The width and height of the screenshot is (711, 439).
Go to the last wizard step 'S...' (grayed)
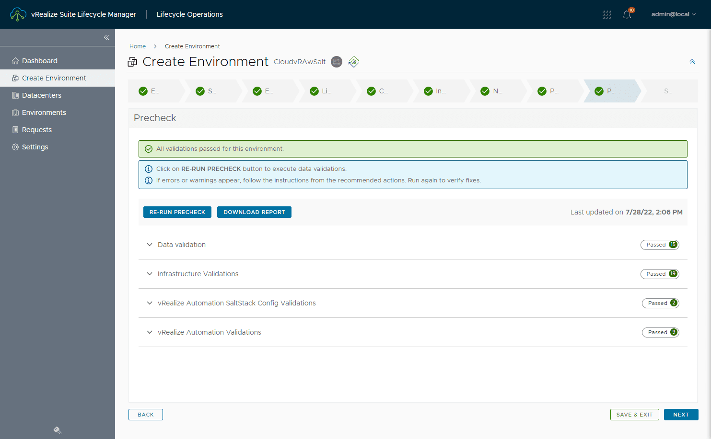pyautogui.click(x=668, y=91)
